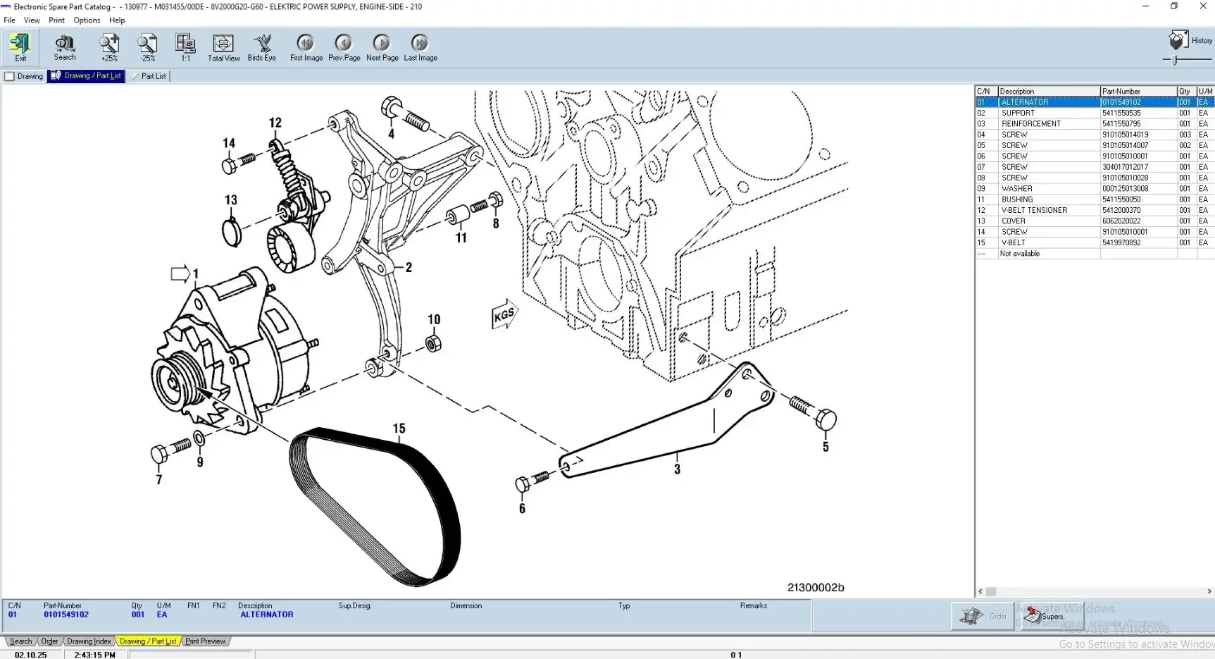Go to the Previous Page
The width and height of the screenshot is (1215, 659).
344,47
